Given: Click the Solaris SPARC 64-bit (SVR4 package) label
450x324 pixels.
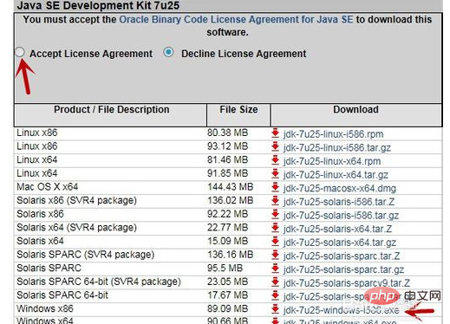Looking at the screenshot, I should coord(99,282).
